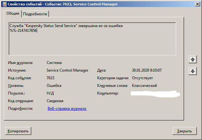Switch to the Подробности tab
This screenshot has width=202, height=140.
coord(35,14)
